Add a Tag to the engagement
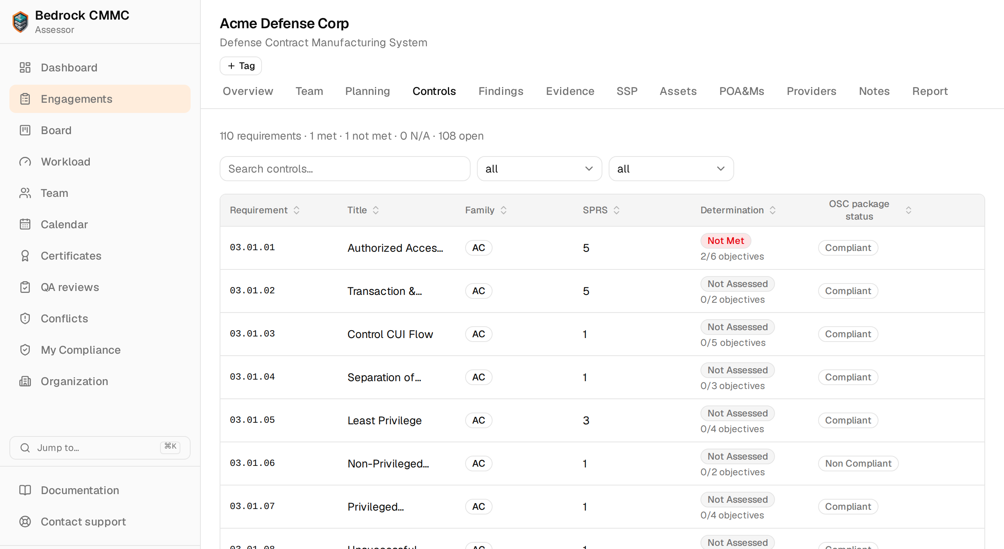Image resolution: width=1004 pixels, height=549 pixels. [241, 66]
